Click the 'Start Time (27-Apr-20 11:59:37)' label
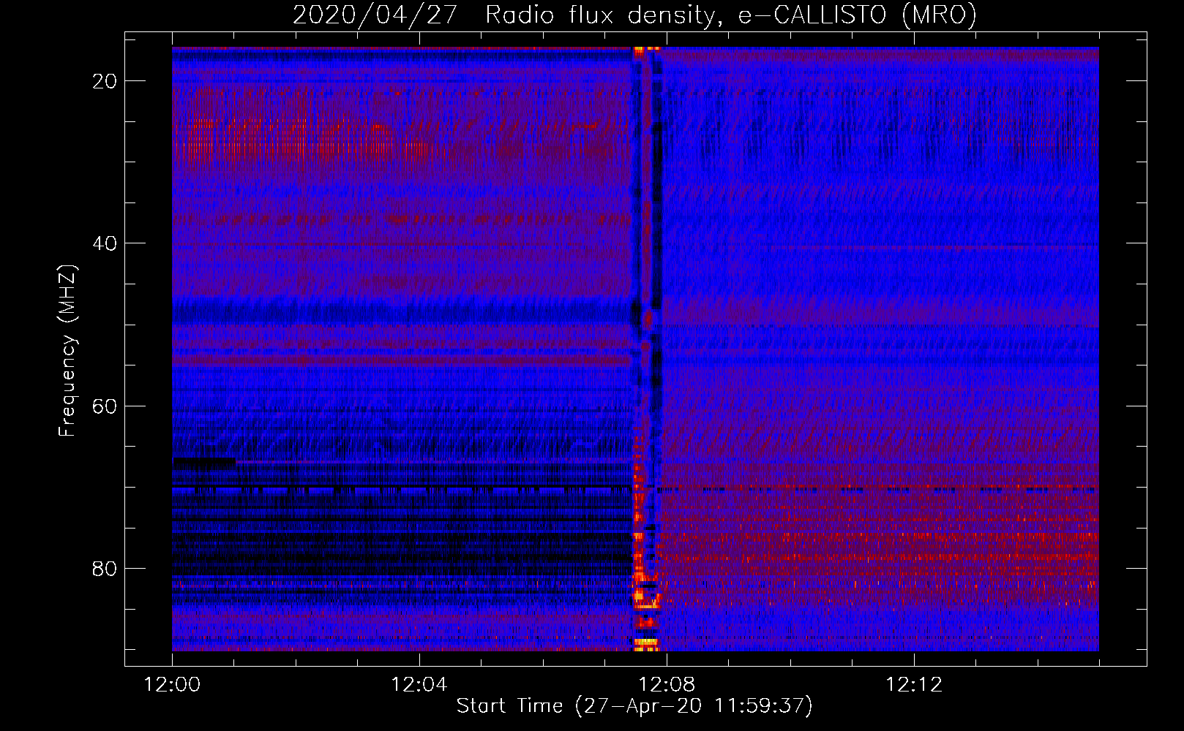1184x731 pixels. (634, 706)
